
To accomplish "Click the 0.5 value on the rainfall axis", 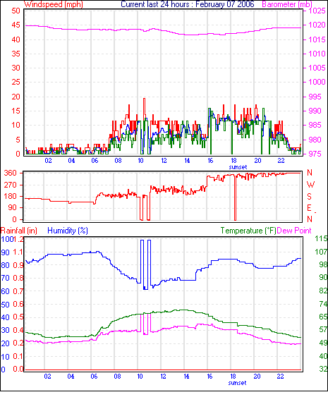I will (18, 317).
